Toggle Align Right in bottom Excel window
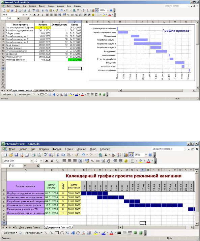Viewport: 200px width, 241px height. pyautogui.click(x=75, y=161)
